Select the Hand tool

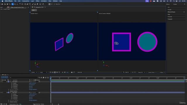point(7,4)
